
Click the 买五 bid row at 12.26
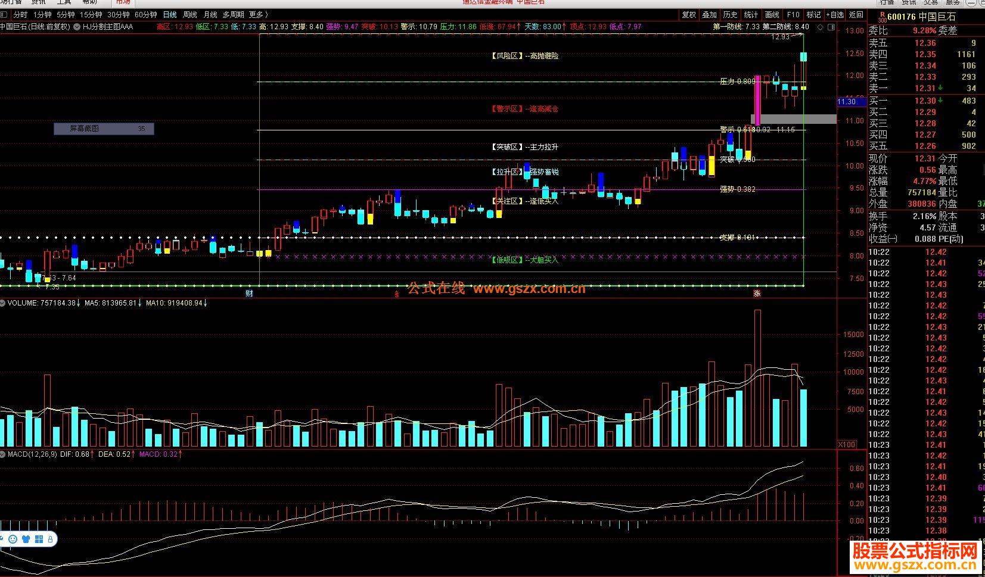coord(922,146)
